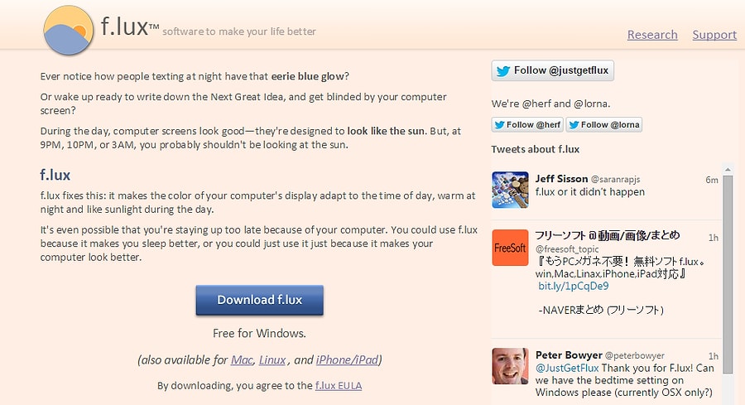Click the tweet list scrollbar thumb
The image size is (745, 405).
[x=728, y=274]
